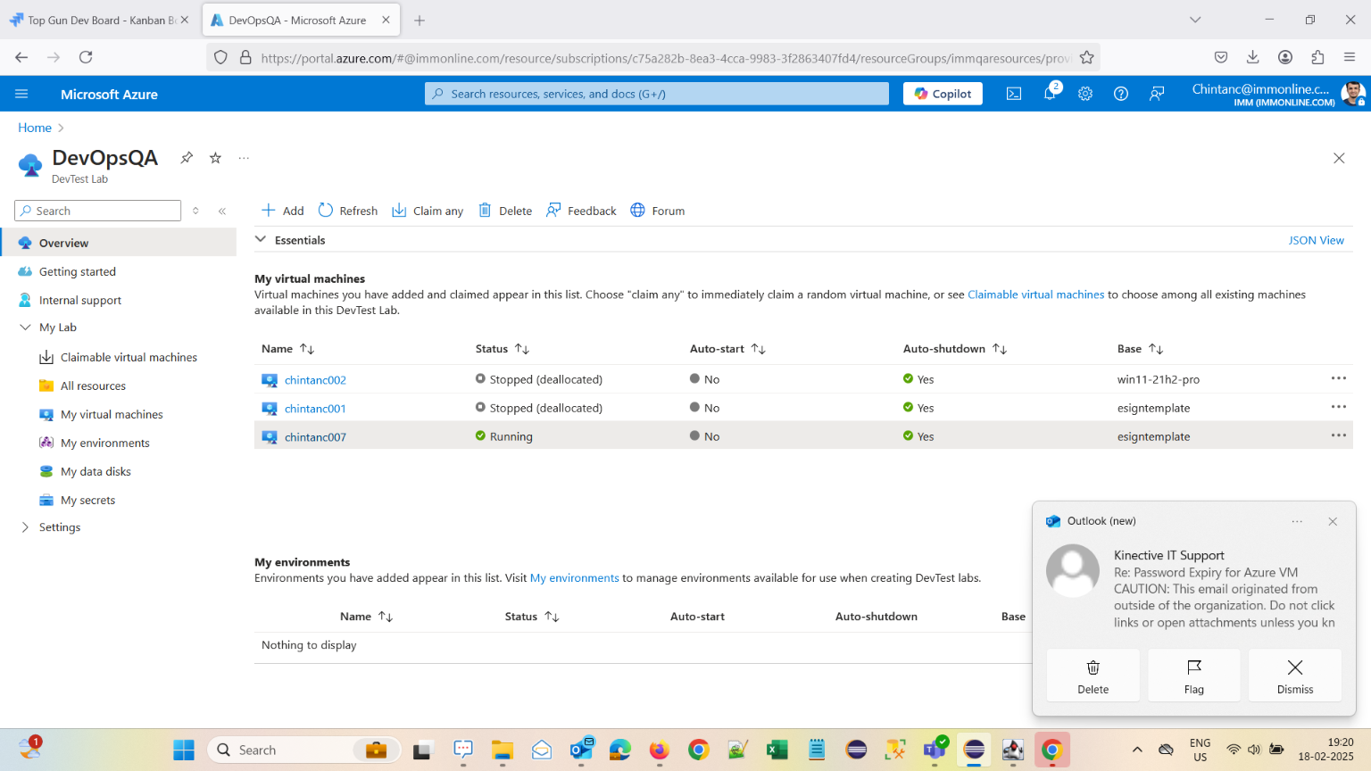Launch Copilot from the Azure header
This screenshot has width=1371, height=771.
point(943,94)
